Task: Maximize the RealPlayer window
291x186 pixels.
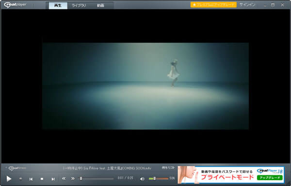Action: 273,5
